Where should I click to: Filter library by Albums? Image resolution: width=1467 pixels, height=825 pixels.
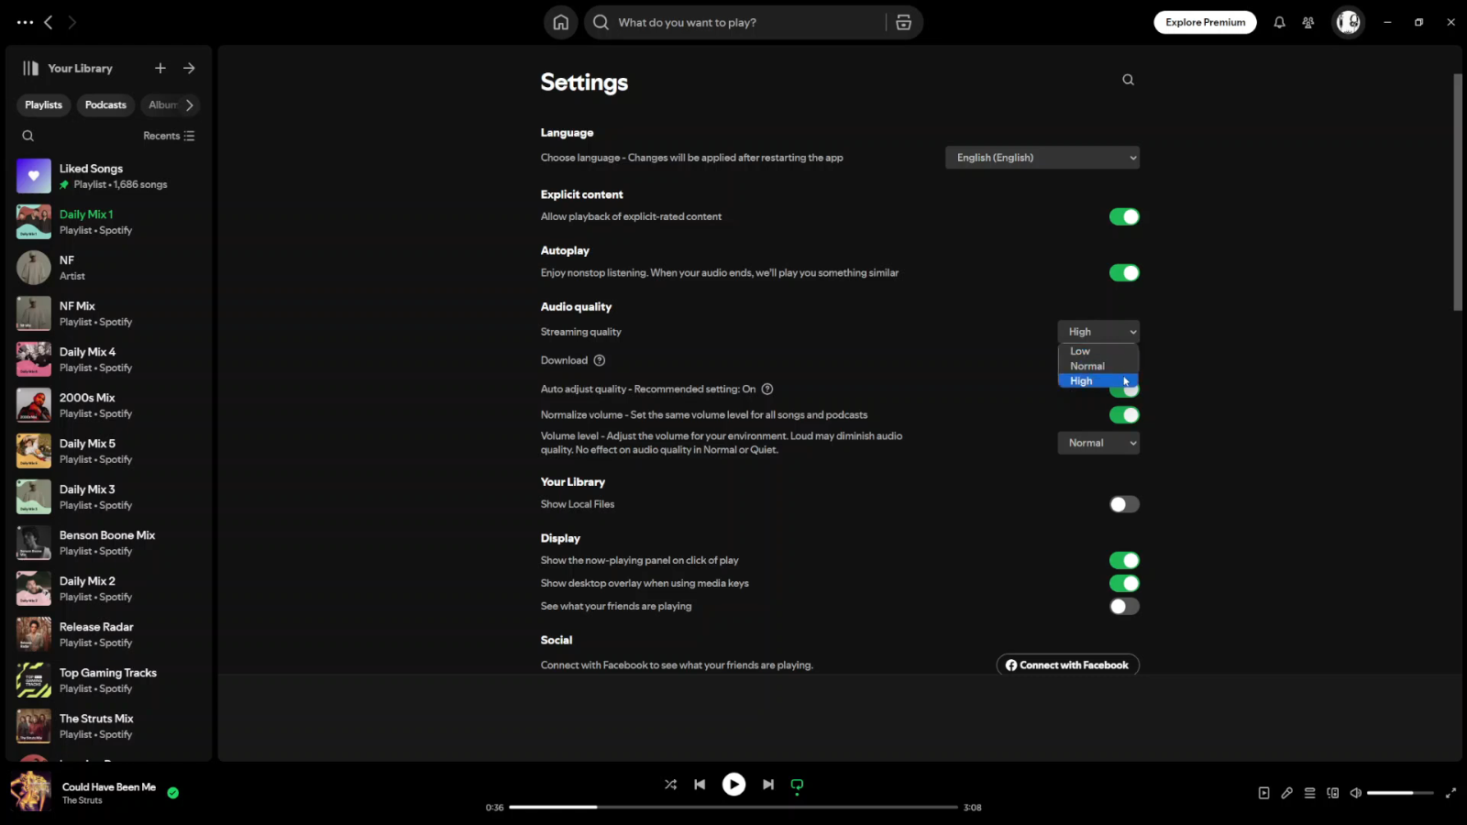tap(162, 105)
